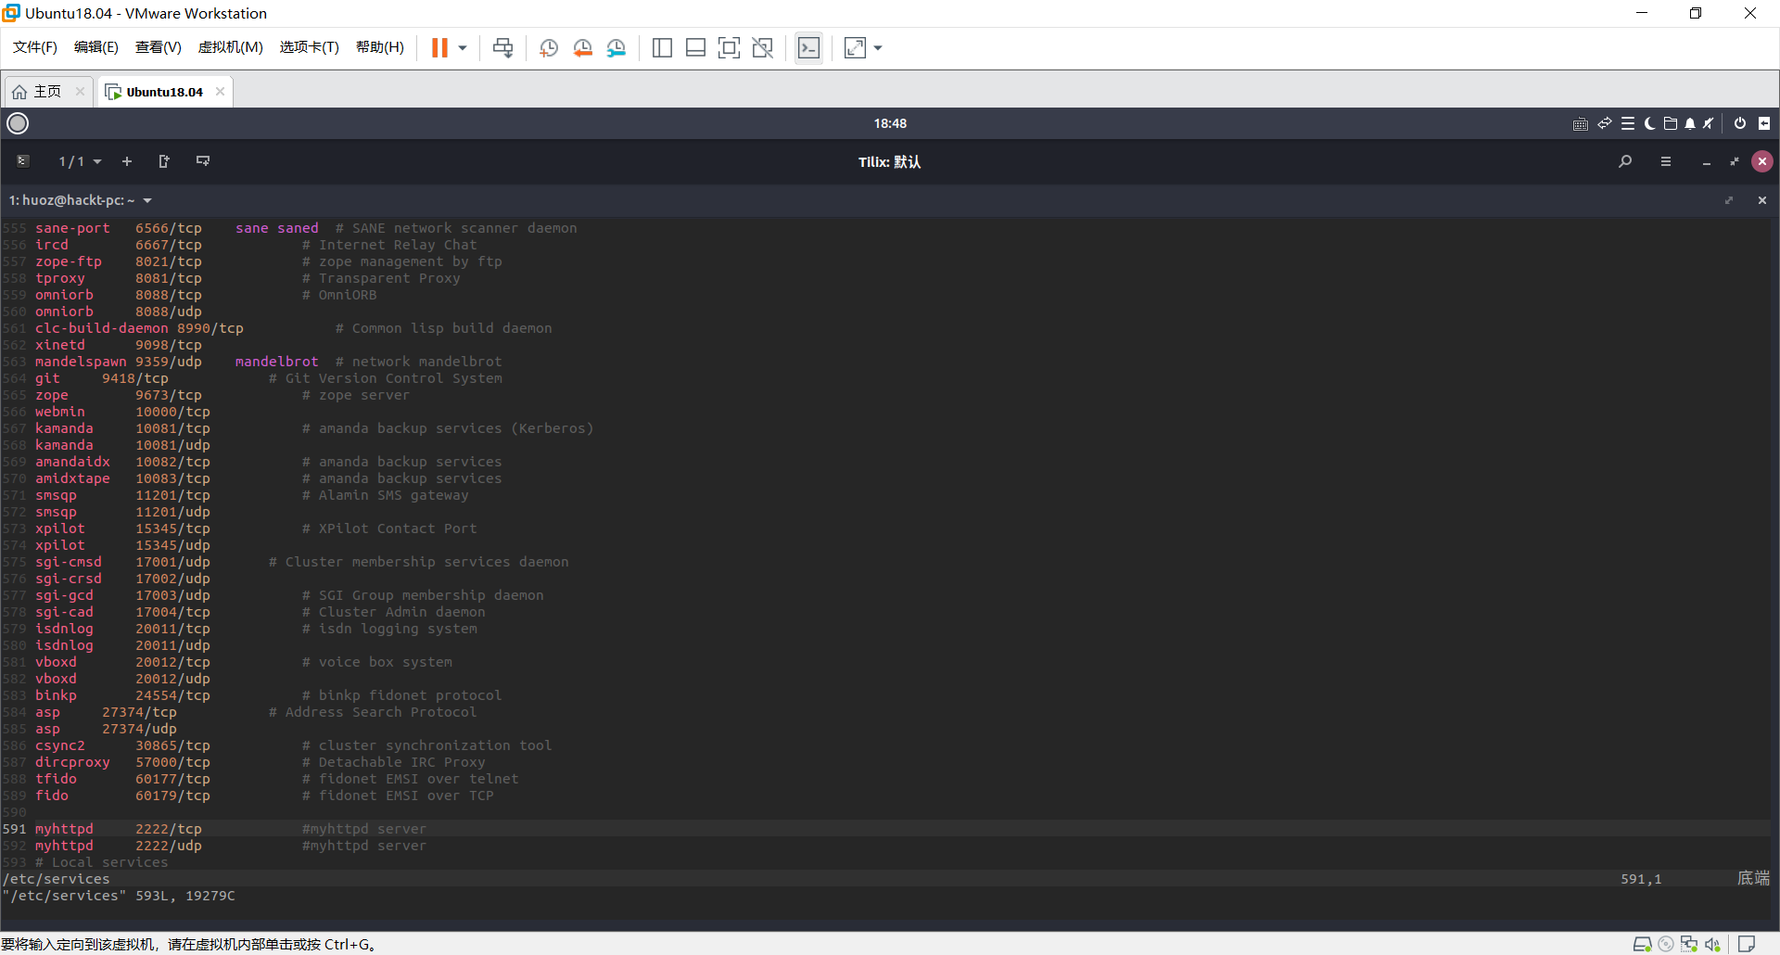The width and height of the screenshot is (1780, 955).
Task: Click the webmin 10000/tcp entry
Action: pos(122,412)
